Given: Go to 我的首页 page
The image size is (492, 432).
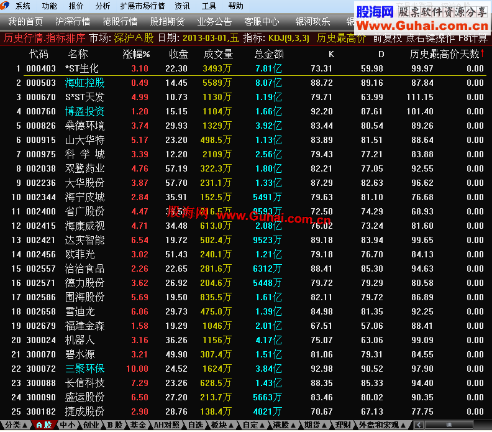Looking at the screenshot, I should point(25,22).
